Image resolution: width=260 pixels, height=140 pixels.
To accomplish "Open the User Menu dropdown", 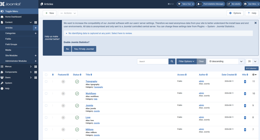I will pos(252,4).
